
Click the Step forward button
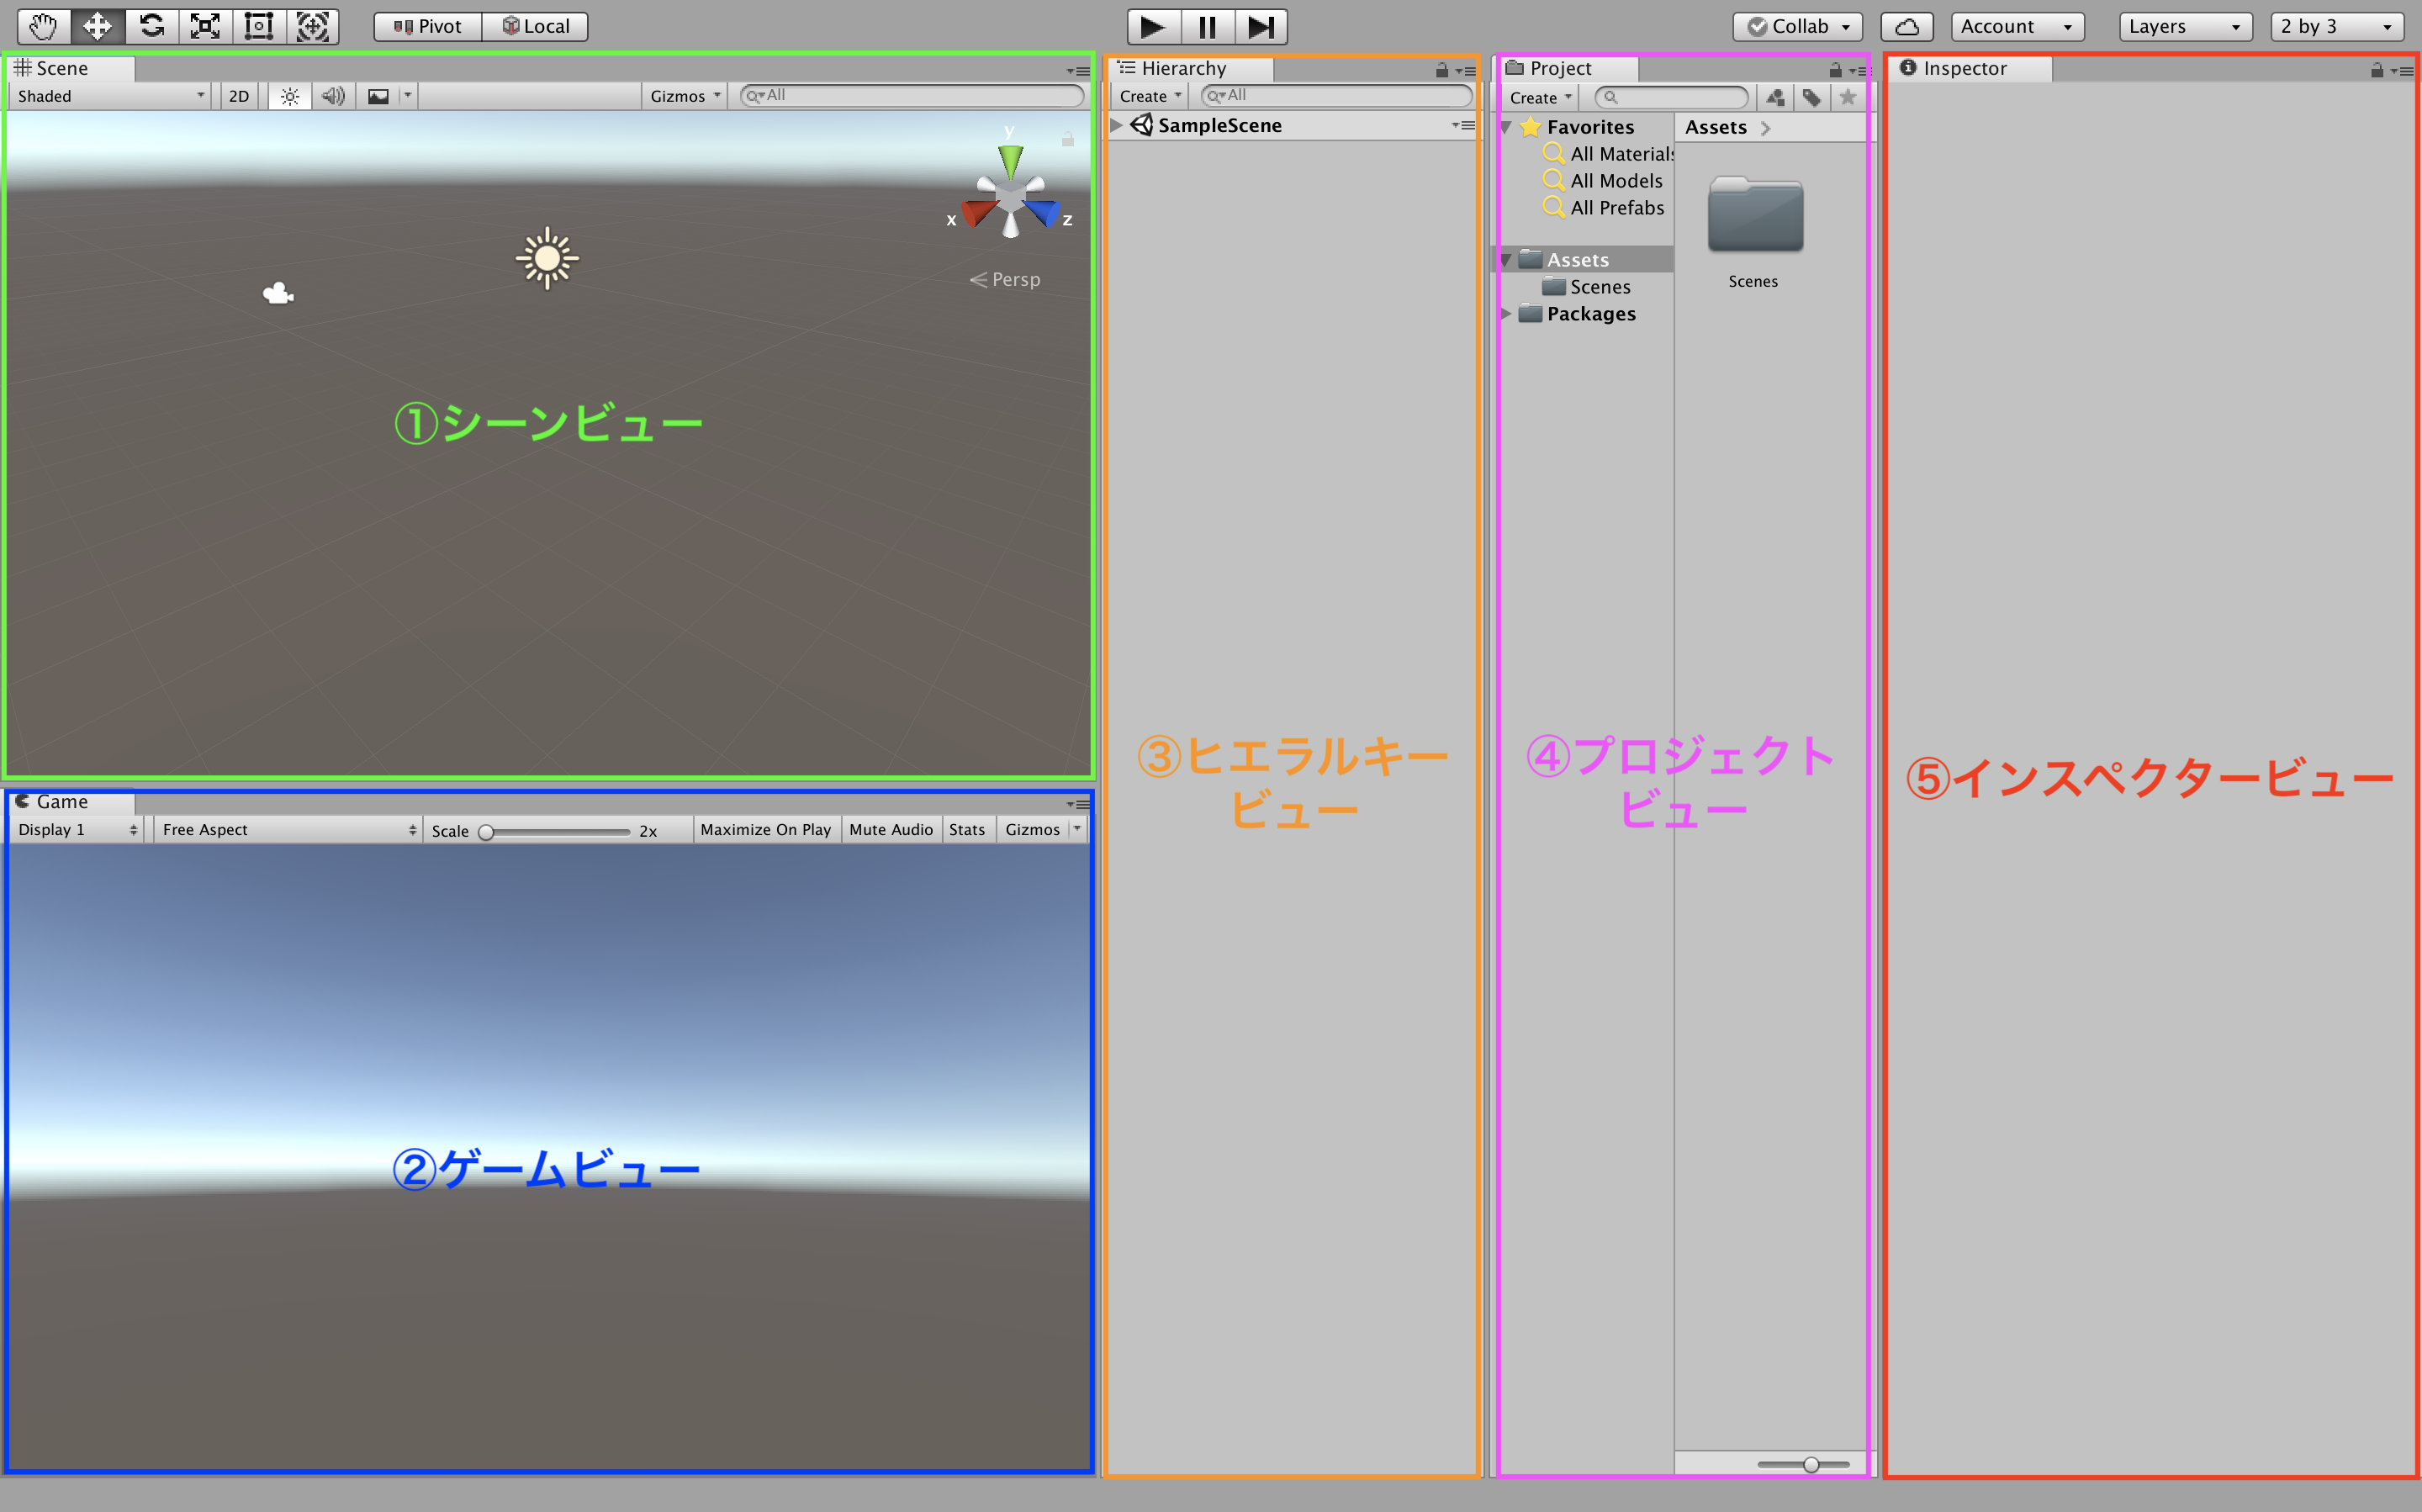pyautogui.click(x=1260, y=27)
